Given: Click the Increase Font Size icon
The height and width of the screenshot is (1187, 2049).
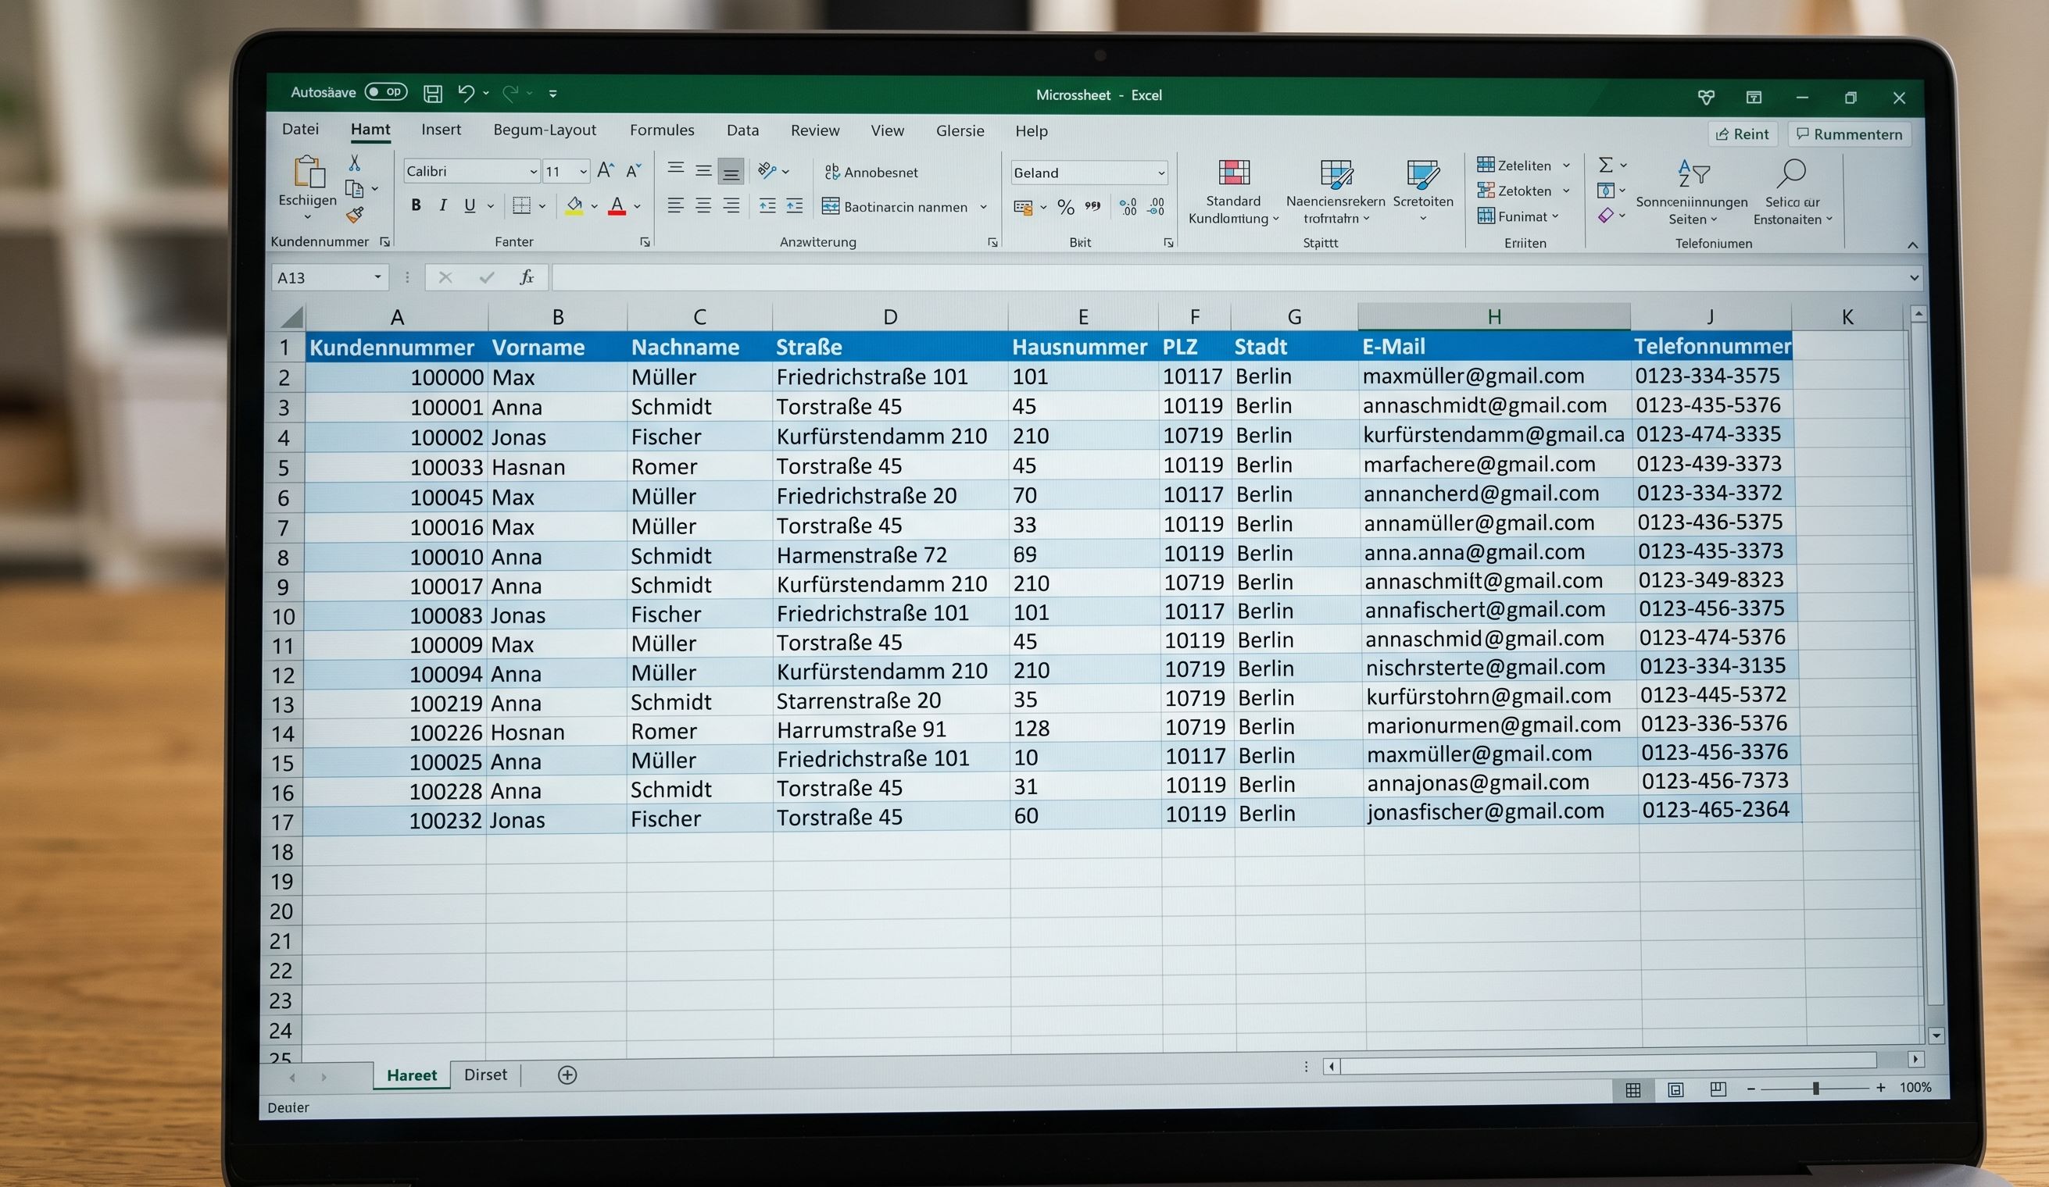Looking at the screenshot, I should 606,169.
